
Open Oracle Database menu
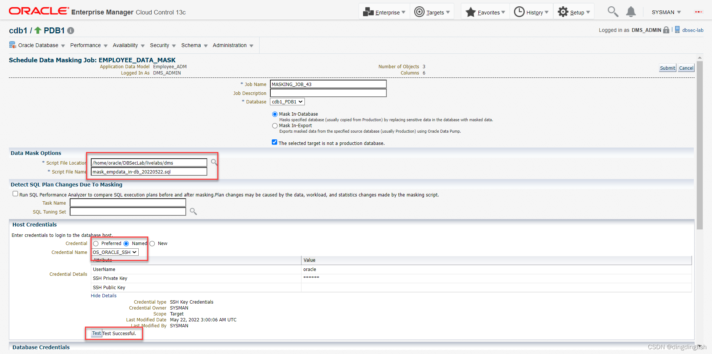[x=42, y=45]
